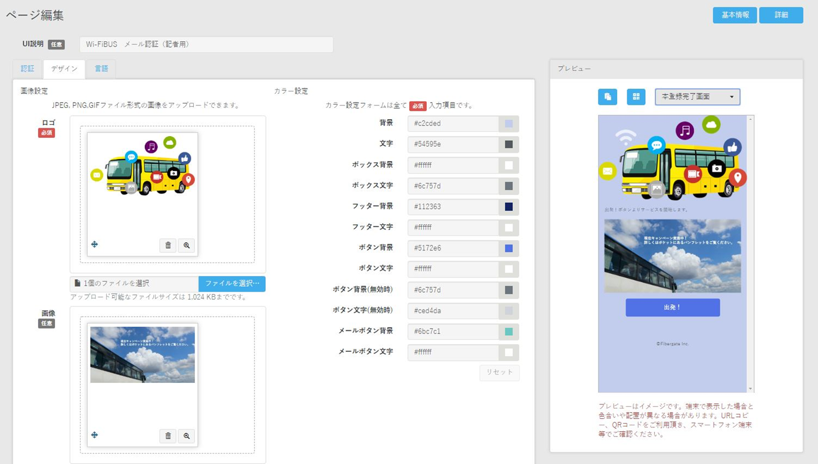Click the copy URL icon in preview

click(607, 97)
